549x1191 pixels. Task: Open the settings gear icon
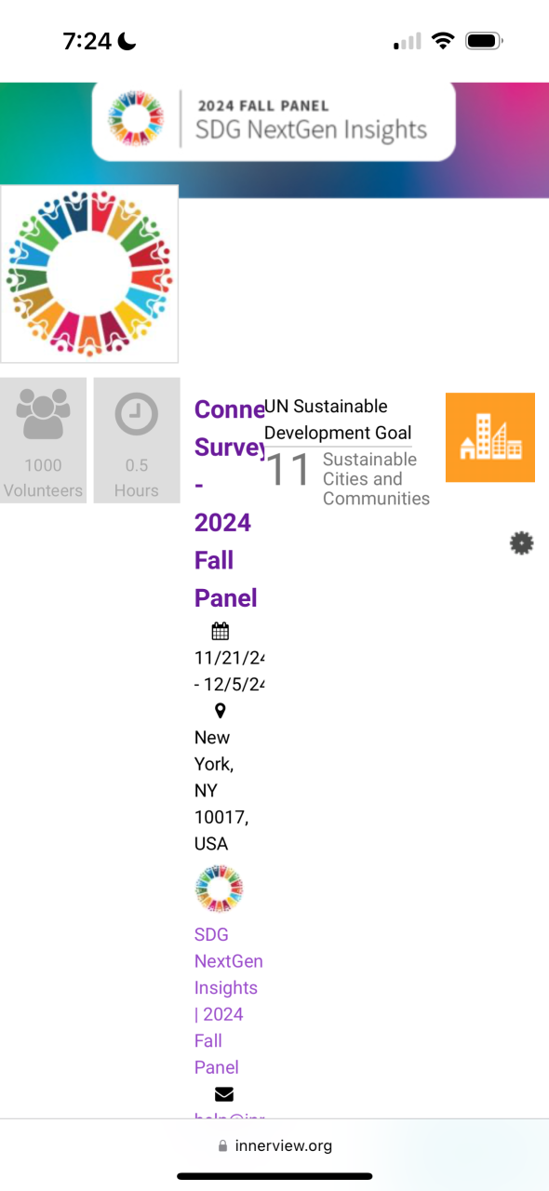coord(522,543)
